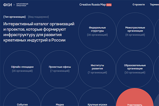The image size is (159, 106).
Task: Select the Федеральные структуры circle
Action: (x=97, y=31)
